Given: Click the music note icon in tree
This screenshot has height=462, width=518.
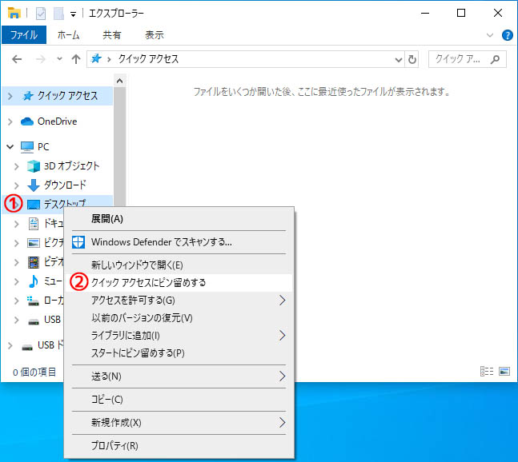Looking at the screenshot, I should coord(33,281).
